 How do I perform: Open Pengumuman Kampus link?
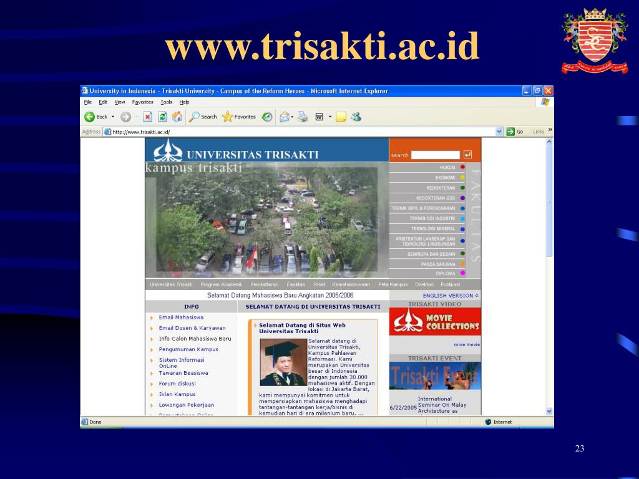tap(188, 349)
